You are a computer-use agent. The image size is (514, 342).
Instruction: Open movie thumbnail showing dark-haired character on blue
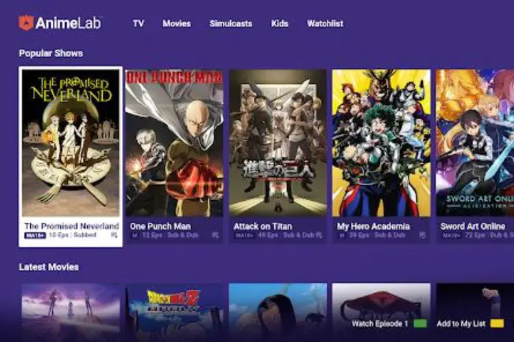(x=278, y=313)
